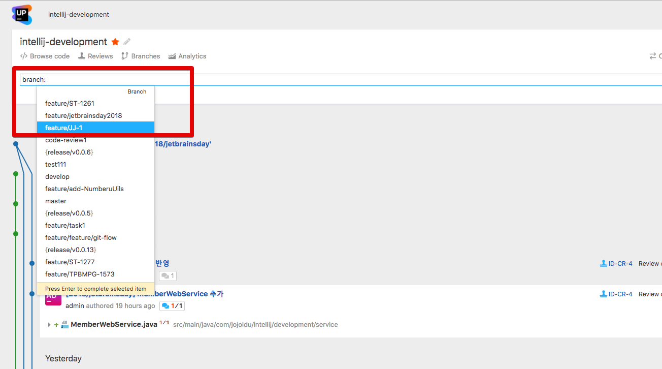Viewport: 662px width, 369px height.
Task: Click the Branch heading in suggestion popup
Action: pyautogui.click(x=137, y=91)
